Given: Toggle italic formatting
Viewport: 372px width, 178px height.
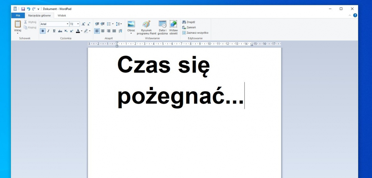Looking at the screenshot, I should [x=48, y=31].
